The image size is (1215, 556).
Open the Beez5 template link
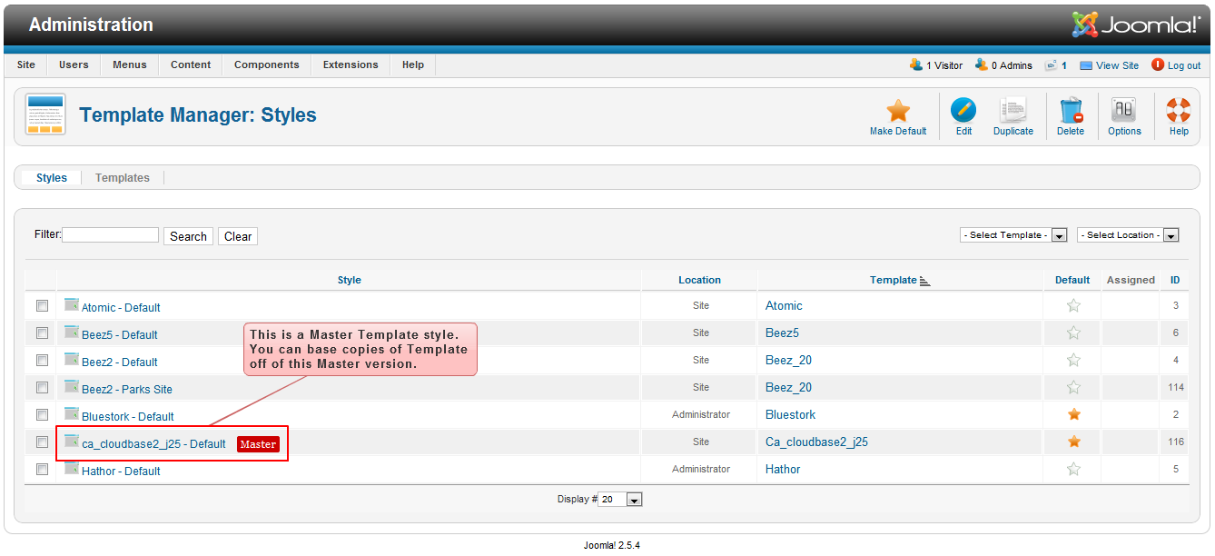(x=782, y=333)
